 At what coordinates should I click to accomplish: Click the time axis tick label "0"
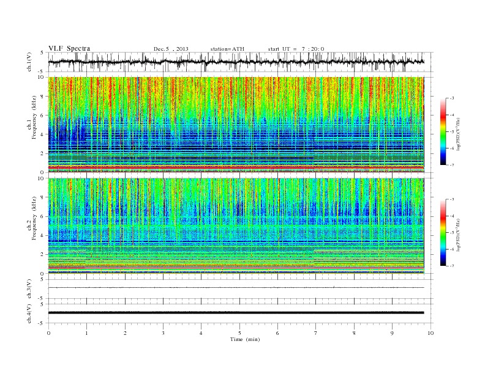tap(48, 333)
